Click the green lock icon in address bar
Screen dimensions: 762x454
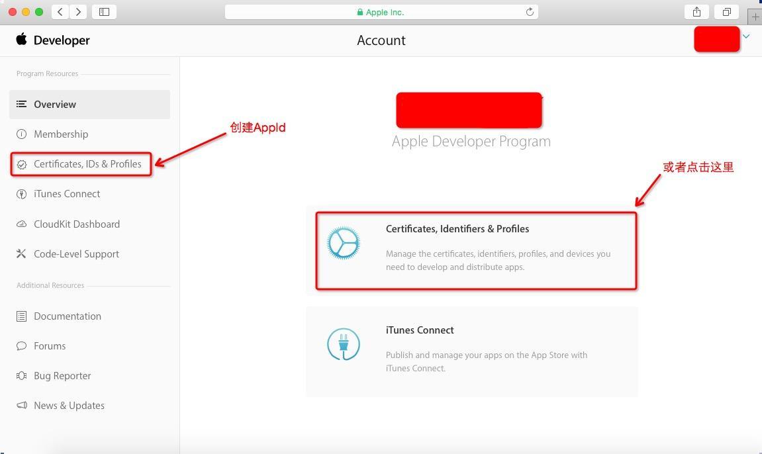point(360,12)
